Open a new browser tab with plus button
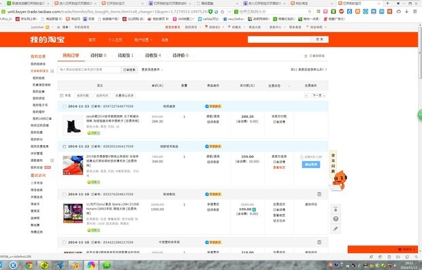The image size is (422, 270). point(387,3)
